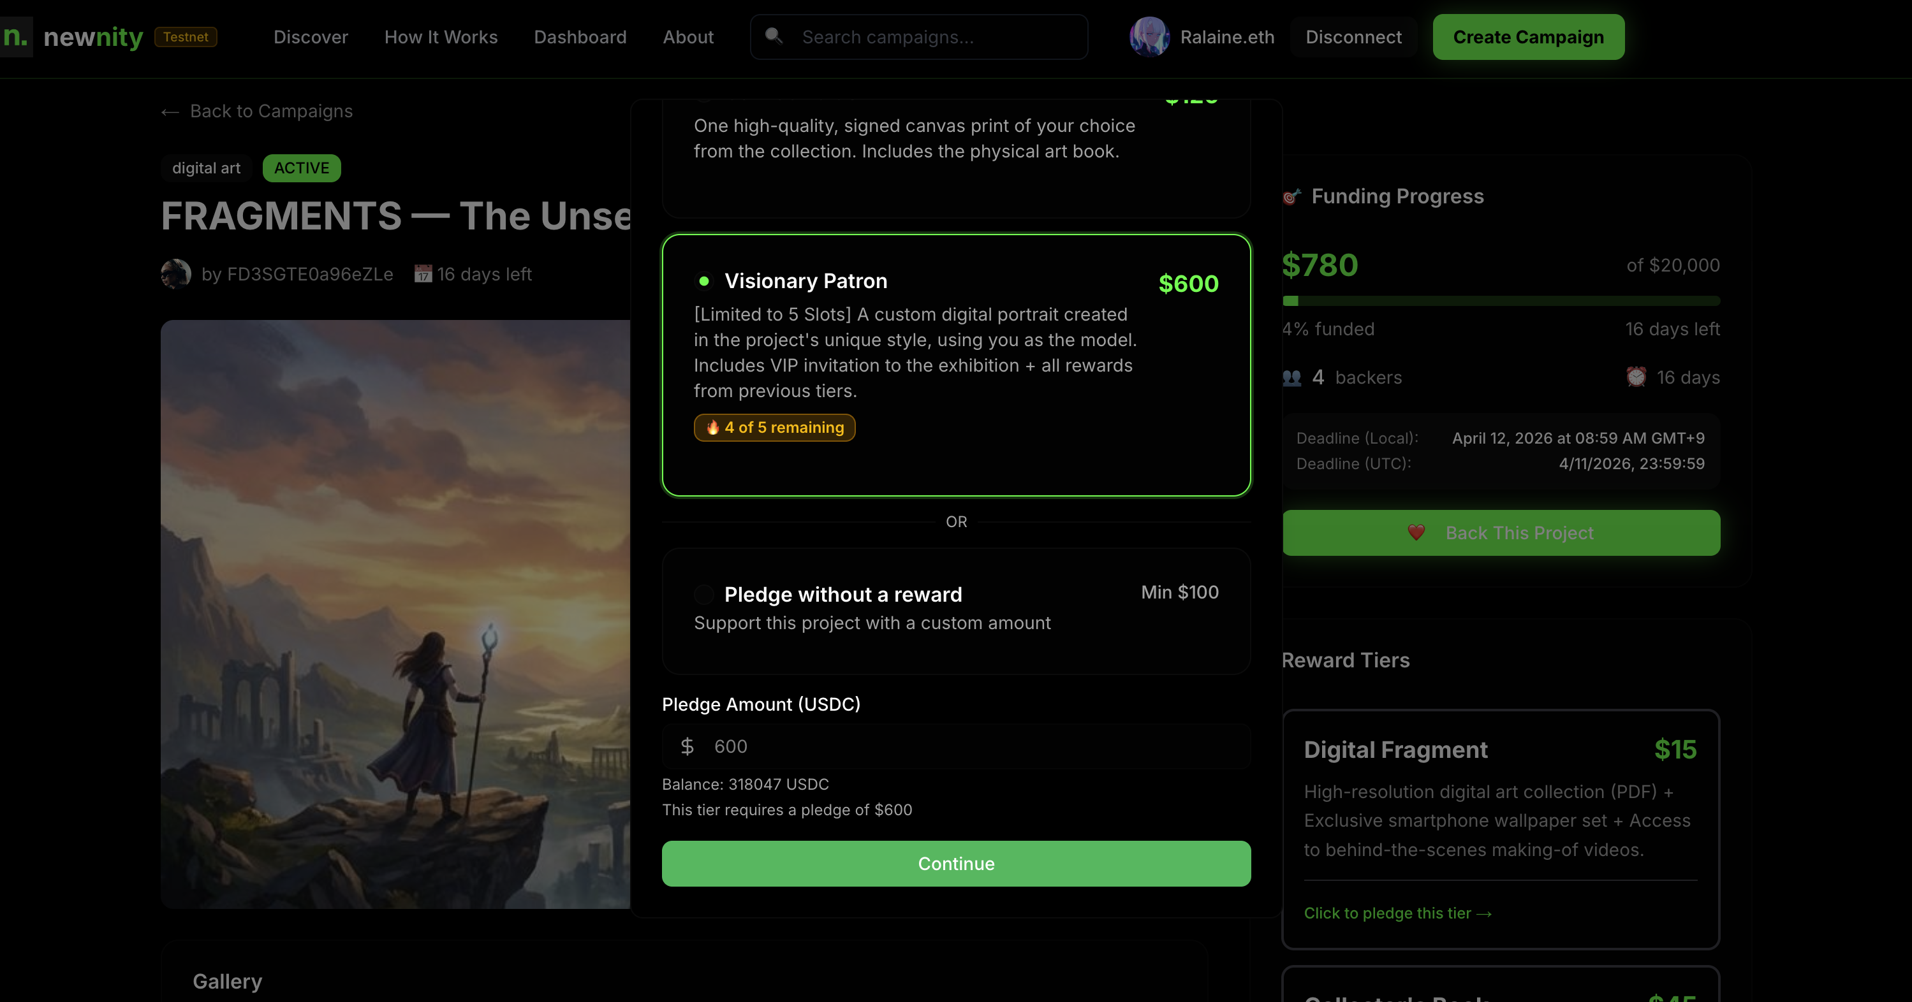Click the calendar icon beside days left
This screenshot has width=1912, height=1002.
tap(423, 273)
